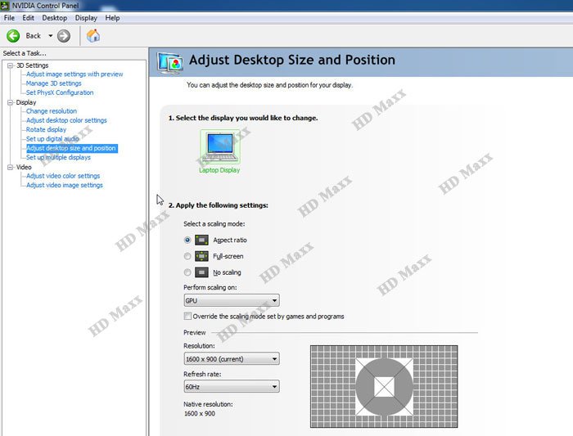
Task: Click the scaling preview test pattern
Action: [384, 386]
